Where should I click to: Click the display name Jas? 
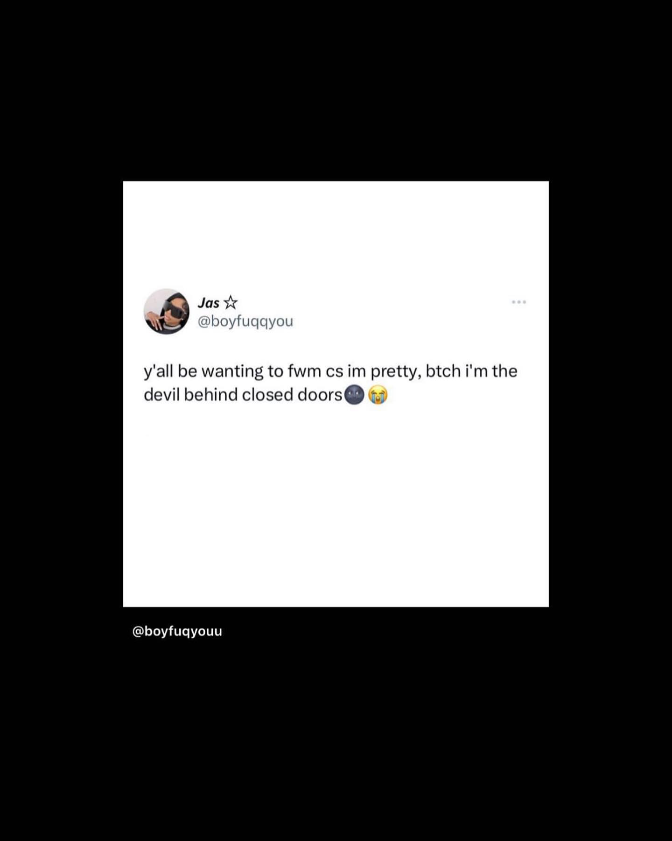(209, 303)
